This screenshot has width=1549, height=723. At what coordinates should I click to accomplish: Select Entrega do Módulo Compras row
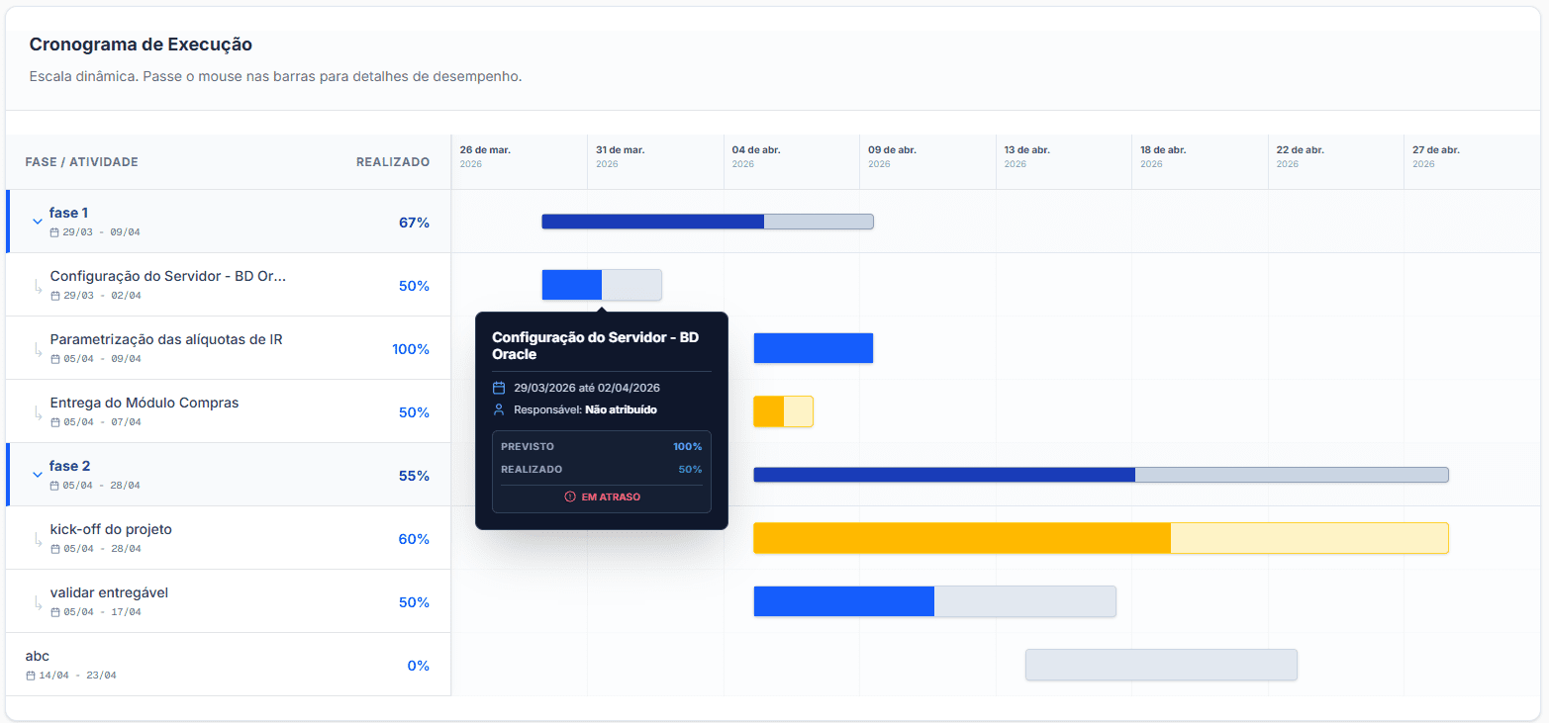coord(229,411)
